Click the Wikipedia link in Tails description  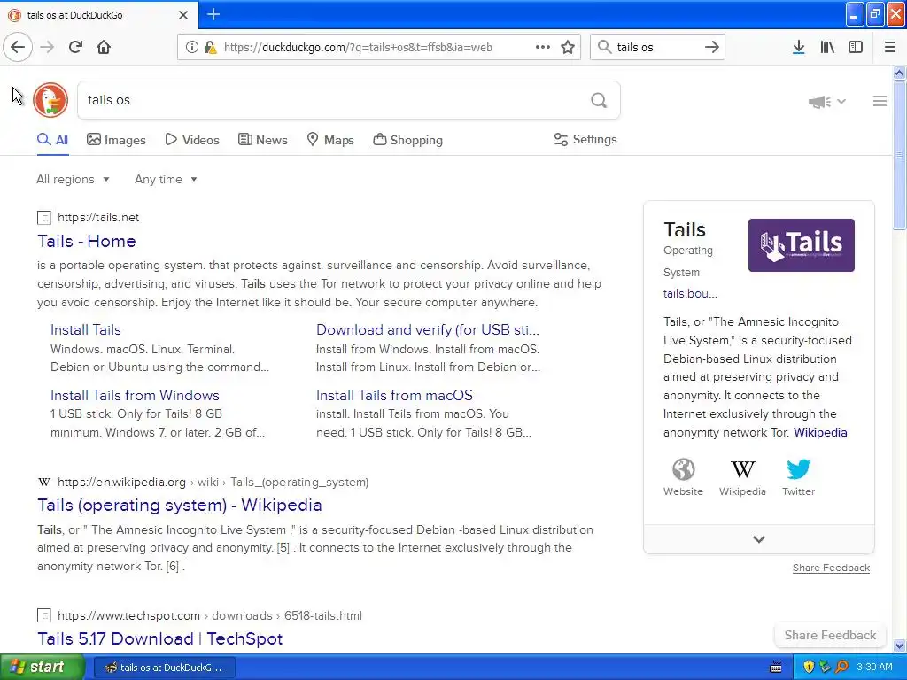coord(819,432)
